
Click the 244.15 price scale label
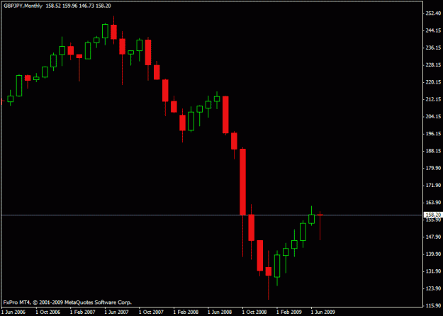tap(433, 30)
